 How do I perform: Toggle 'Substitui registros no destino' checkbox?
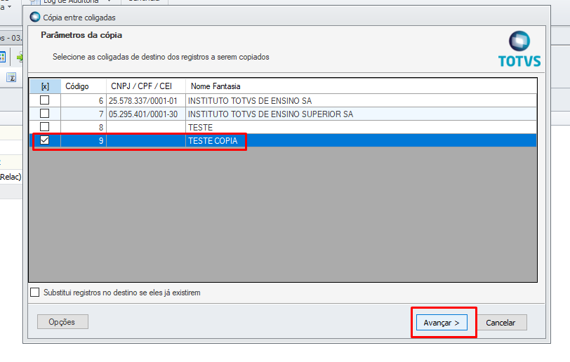pos(35,293)
